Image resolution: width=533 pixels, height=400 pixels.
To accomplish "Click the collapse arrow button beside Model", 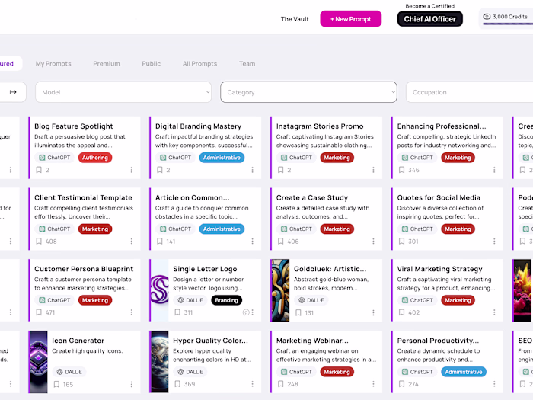I will [13, 92].
